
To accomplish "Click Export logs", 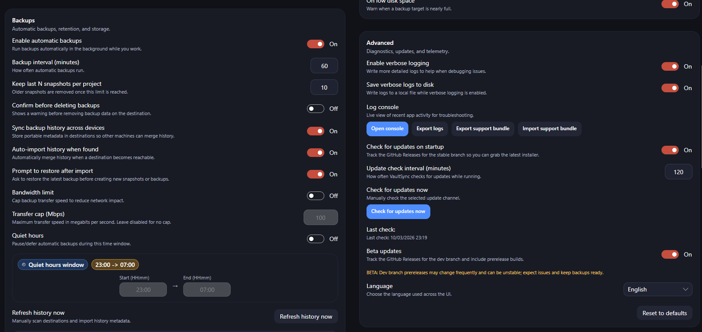I will tap(429, 128).
